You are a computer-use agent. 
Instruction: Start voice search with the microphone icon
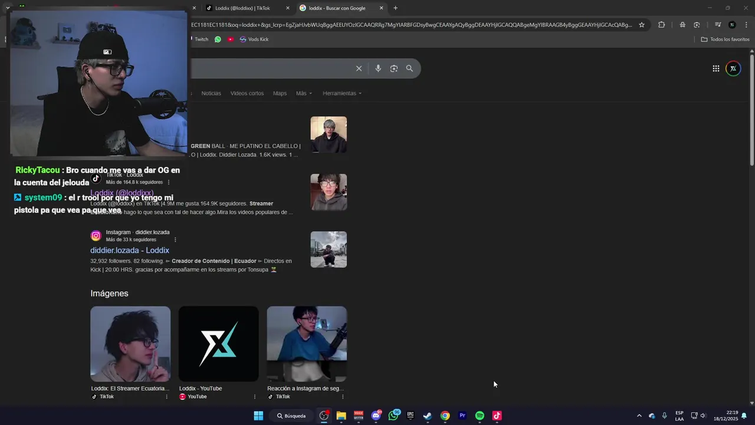coord(378,68)
